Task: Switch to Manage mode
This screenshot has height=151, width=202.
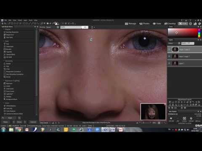Action: (x=130, y=23)
